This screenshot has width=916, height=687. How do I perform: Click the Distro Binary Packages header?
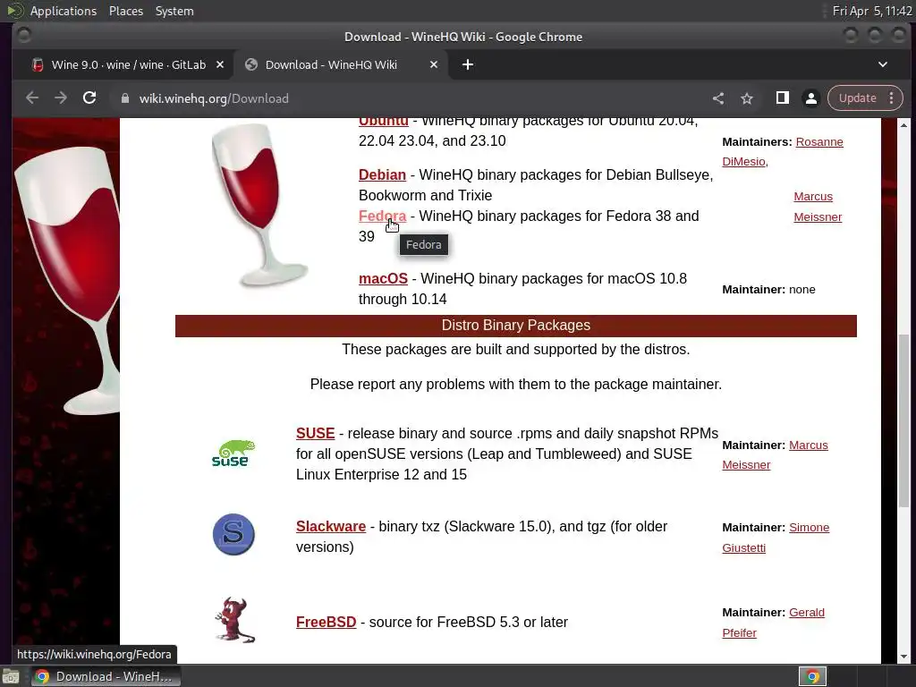[x=516, y=326]
